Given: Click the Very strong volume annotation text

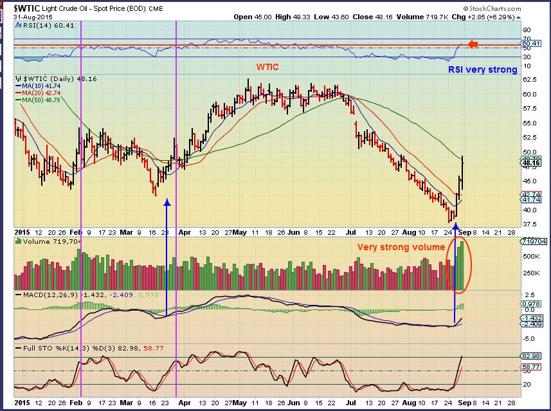Looking at the screenshot, I should coord(402,247).
